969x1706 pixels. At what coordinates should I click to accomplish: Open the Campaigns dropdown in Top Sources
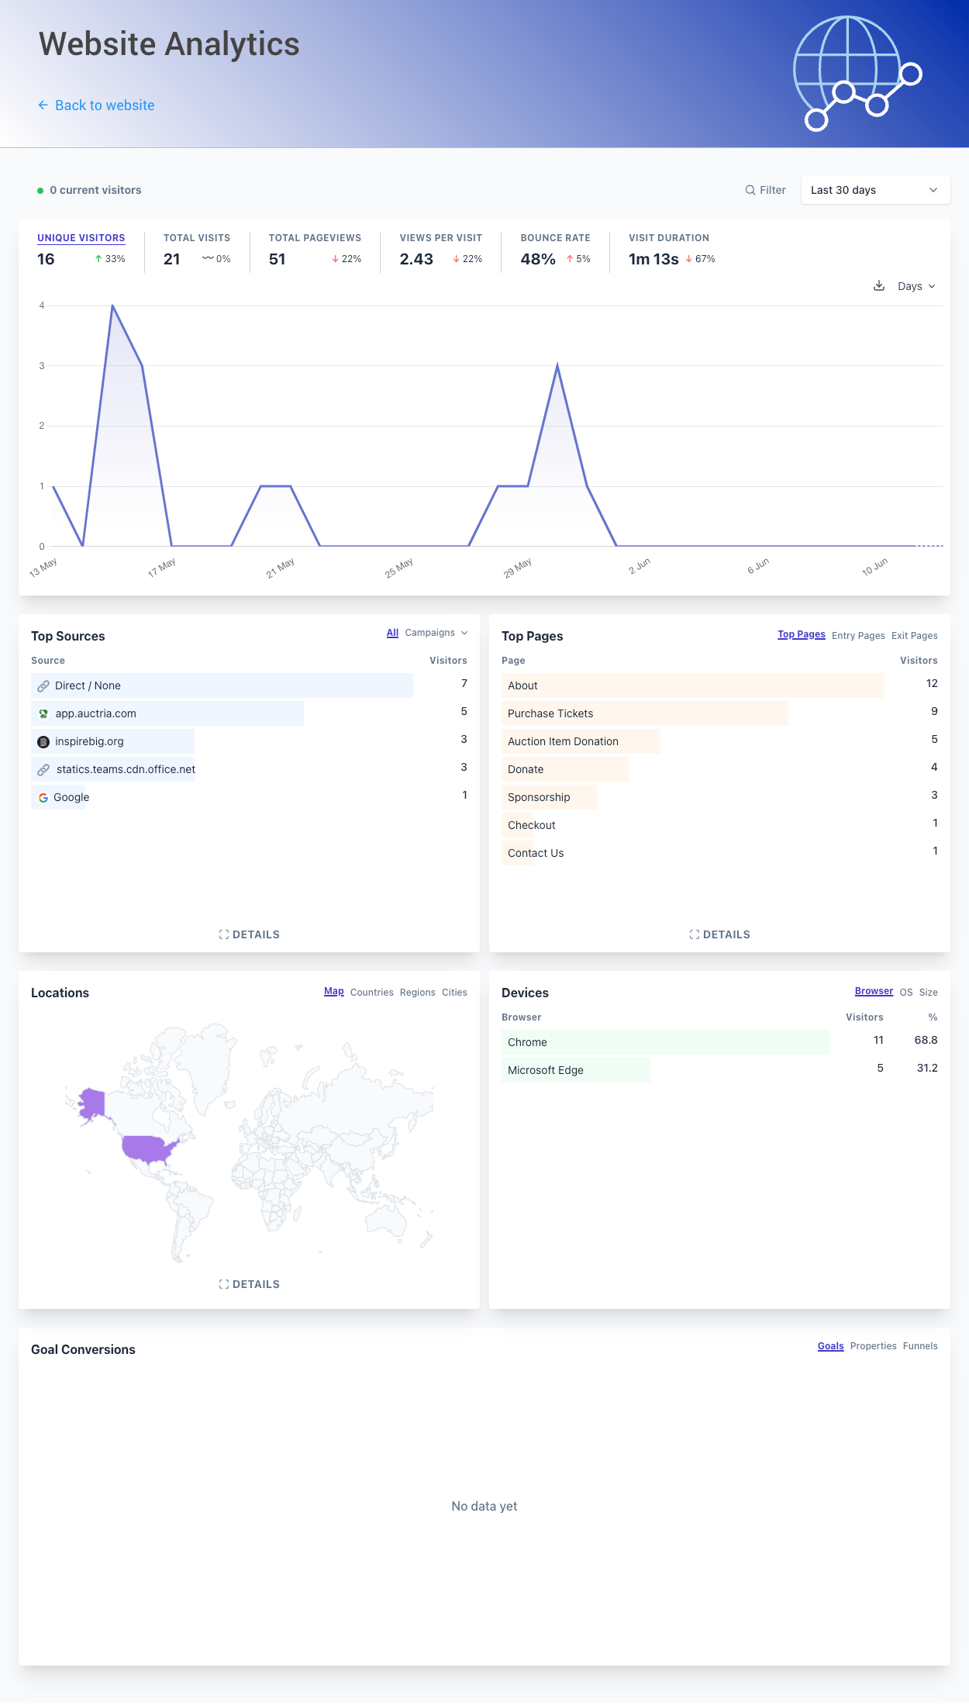tap(436, 633)
